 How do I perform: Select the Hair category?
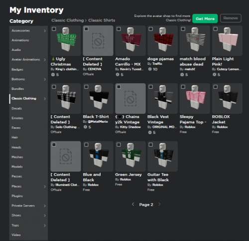28,137
